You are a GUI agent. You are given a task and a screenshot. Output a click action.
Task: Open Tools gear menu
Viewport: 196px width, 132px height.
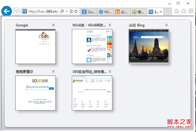tap(191, 11)
